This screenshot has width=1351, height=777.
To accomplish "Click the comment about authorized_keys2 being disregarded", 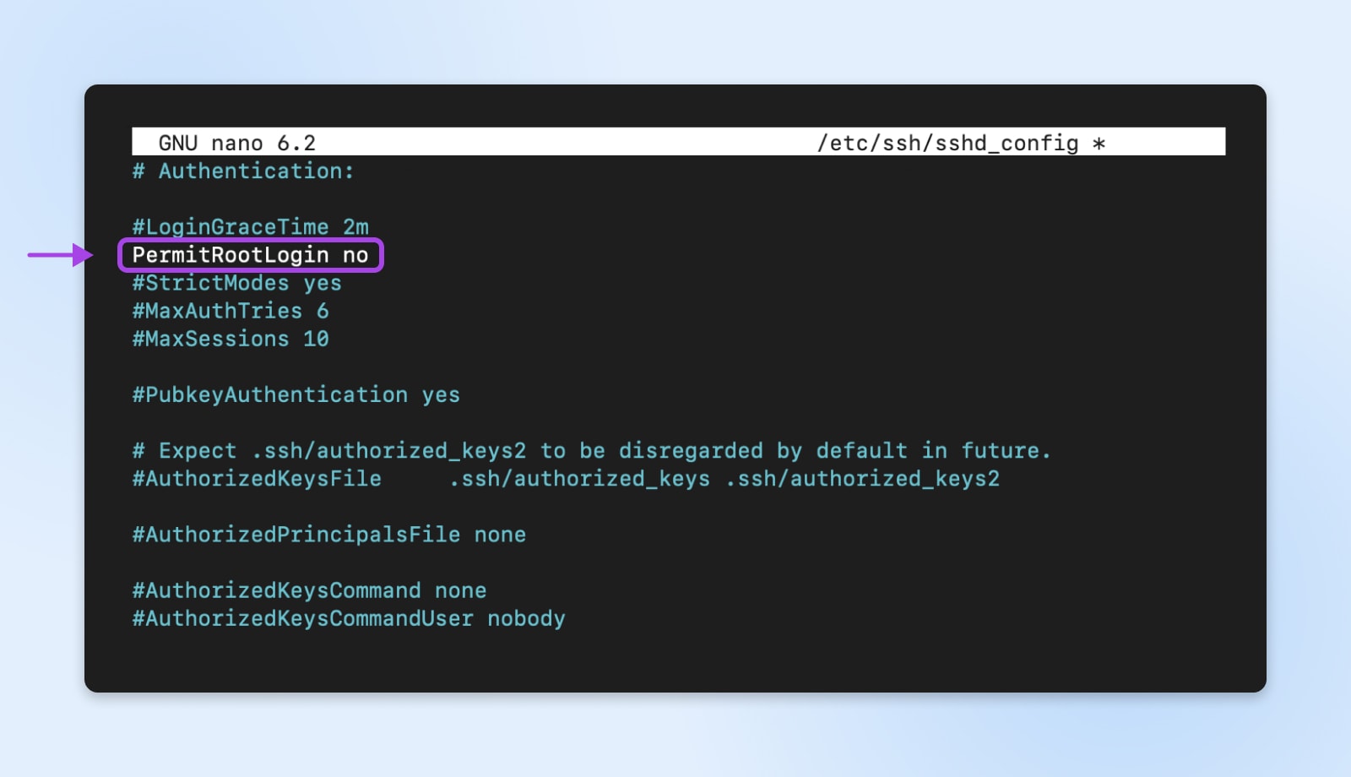I will tap(591, 450).
